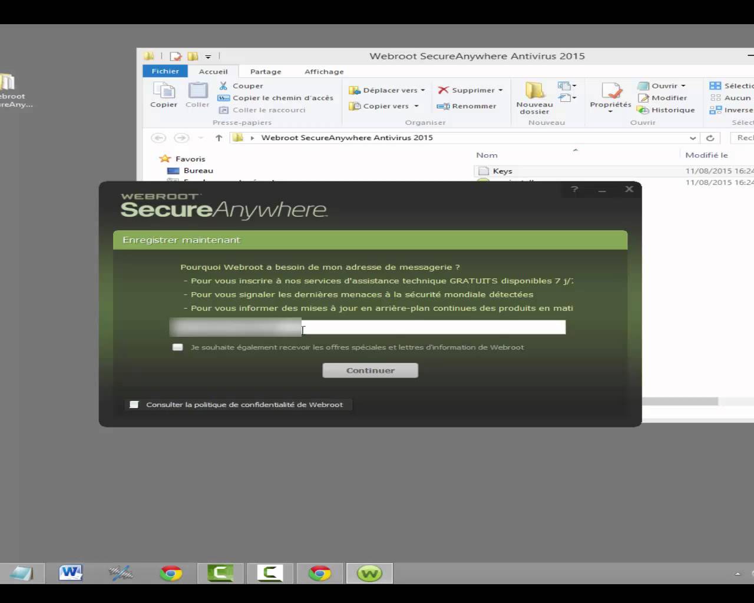Image resolution: width=754 pixels, height=603 pixels.
Task: Check the Webroot special offers checkbox
Action: pyautogui.click(x=177, y=347)
